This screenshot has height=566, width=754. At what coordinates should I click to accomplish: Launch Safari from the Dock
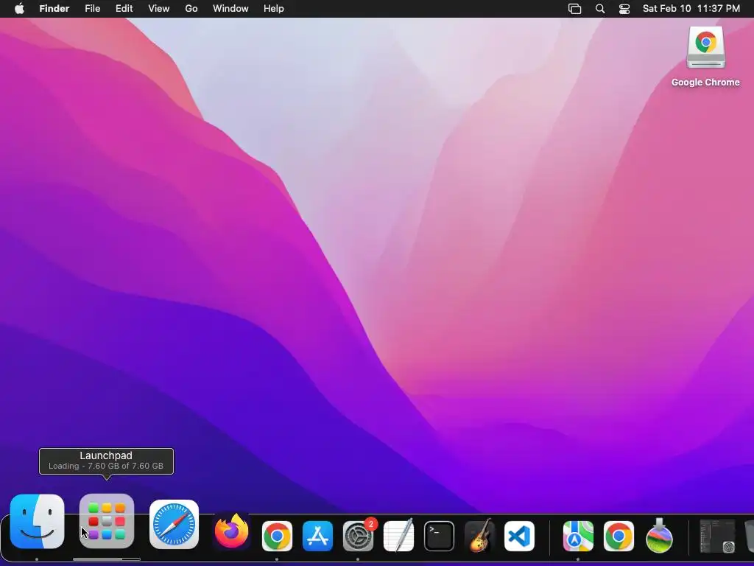tap(174, 525)
